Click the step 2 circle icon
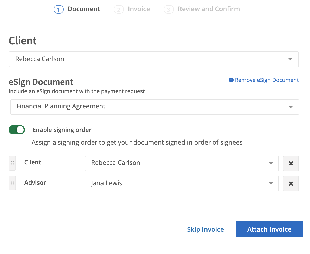The image size is (310, 254). pyautogui.click(x=119, y=10)
